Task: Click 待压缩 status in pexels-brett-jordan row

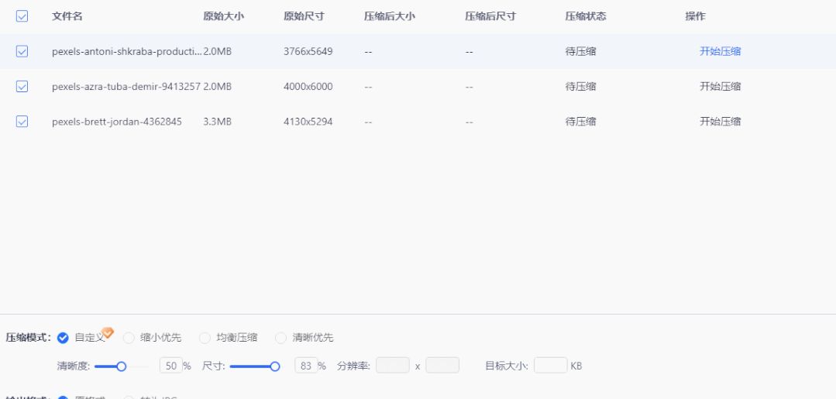Action: pyautogui.click(x=580, y=122)
